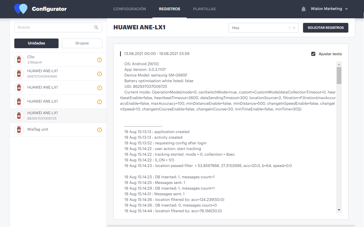Click the Configurator title text

(x=49, y=9)
